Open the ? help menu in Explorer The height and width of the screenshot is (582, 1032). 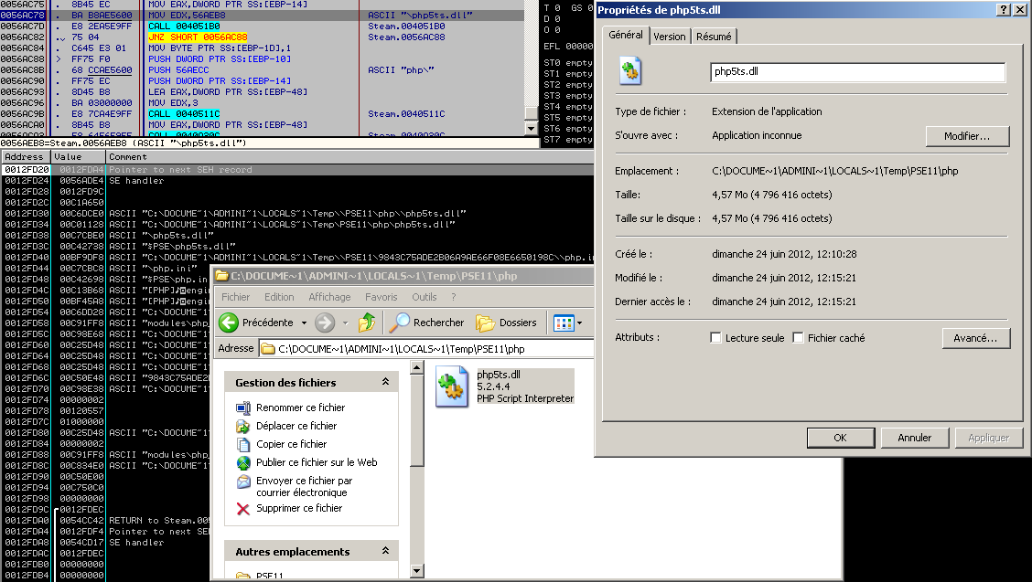453,297
